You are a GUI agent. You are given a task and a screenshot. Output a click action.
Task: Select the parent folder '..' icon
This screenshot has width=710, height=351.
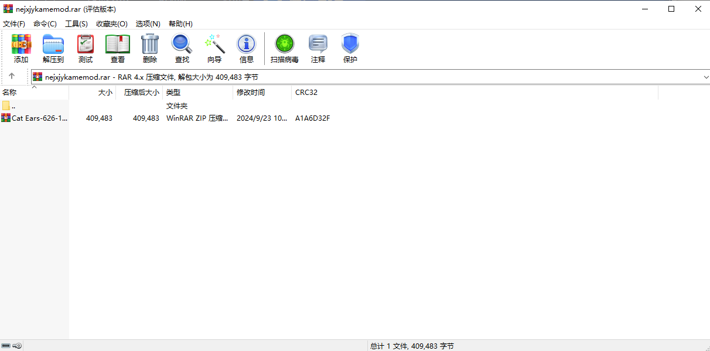[x=6, y=105]
